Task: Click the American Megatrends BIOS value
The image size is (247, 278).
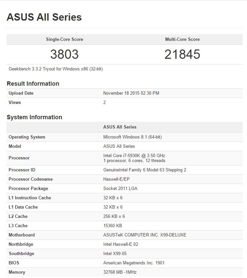Action: (134, 263)
